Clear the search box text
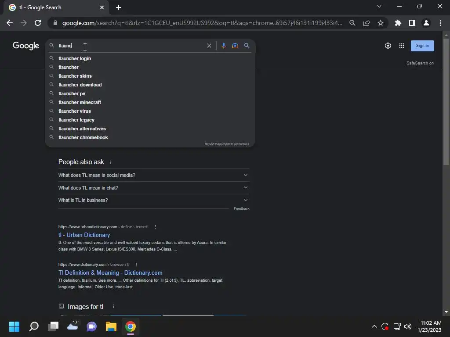This screenshot has width=450, height=337. coord(209,46)
